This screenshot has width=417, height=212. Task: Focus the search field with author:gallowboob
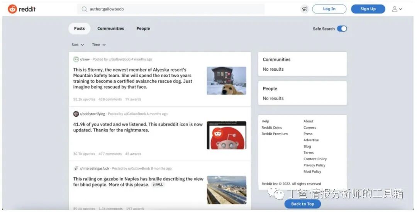[171, 9]
